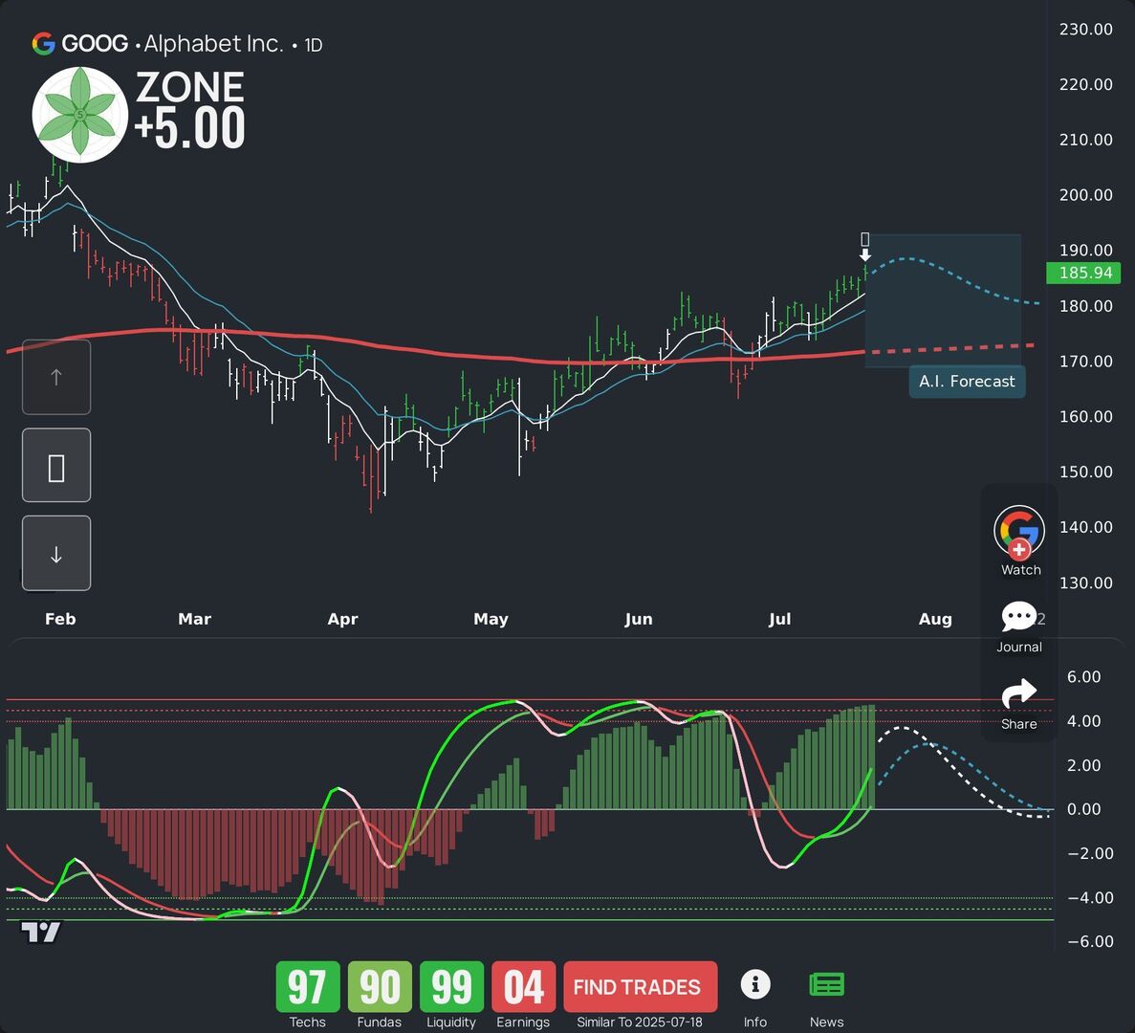Click the Mar month label

tap(195, 619)
